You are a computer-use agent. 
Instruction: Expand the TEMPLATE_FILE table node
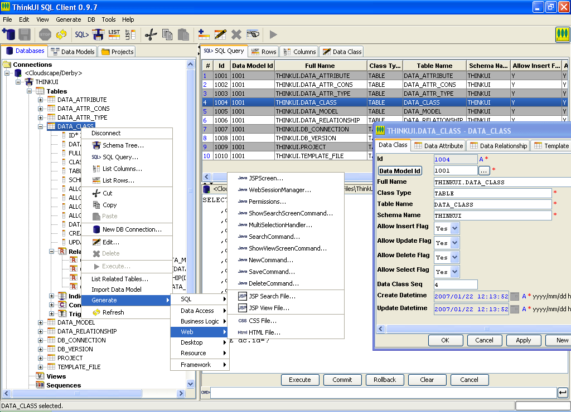(40, 367)
